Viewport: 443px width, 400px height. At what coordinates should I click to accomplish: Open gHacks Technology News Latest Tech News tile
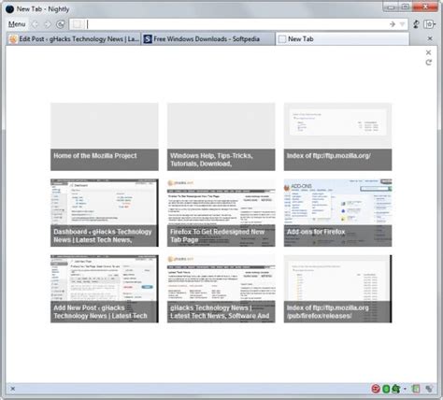[x=221, y=289]
